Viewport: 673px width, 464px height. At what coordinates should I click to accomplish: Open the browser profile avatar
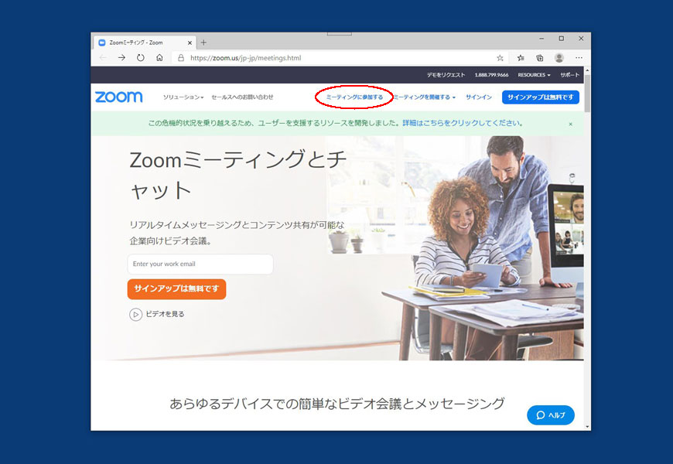559,58
